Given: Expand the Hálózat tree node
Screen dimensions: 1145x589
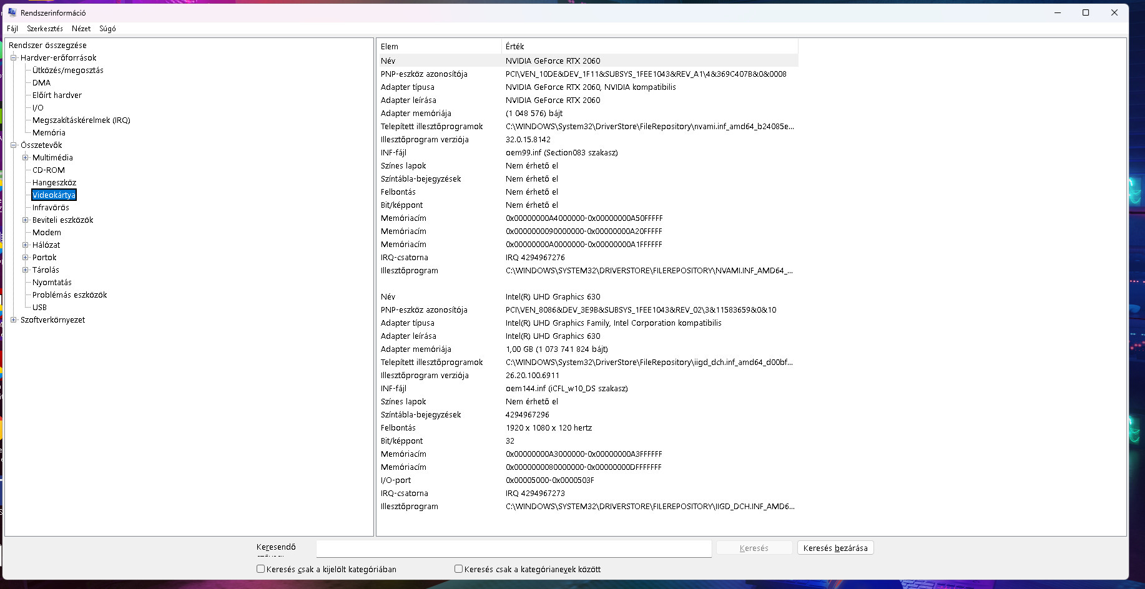Looking at the screenshot, I should [26, 245].
